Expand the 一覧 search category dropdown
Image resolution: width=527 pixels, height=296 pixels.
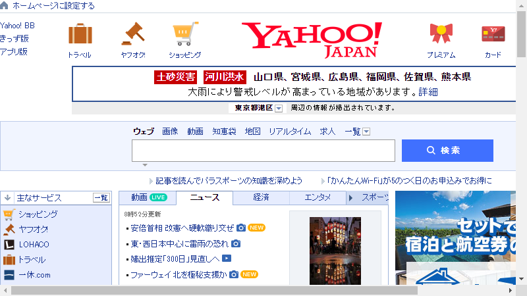click(366, 132)
